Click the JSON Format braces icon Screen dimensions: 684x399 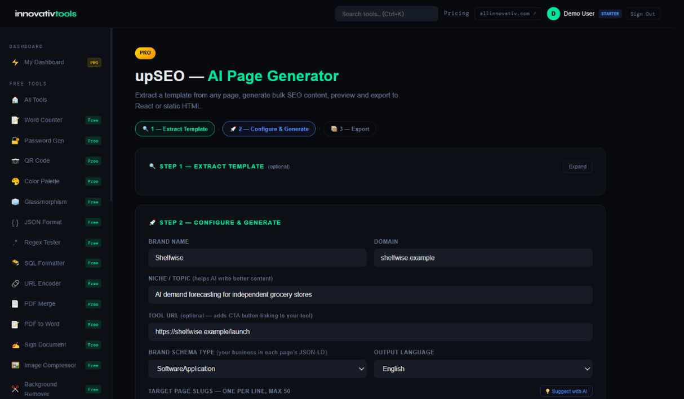point(15,222)
